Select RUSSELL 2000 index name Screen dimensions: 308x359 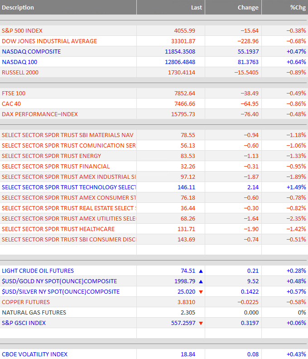20,73
